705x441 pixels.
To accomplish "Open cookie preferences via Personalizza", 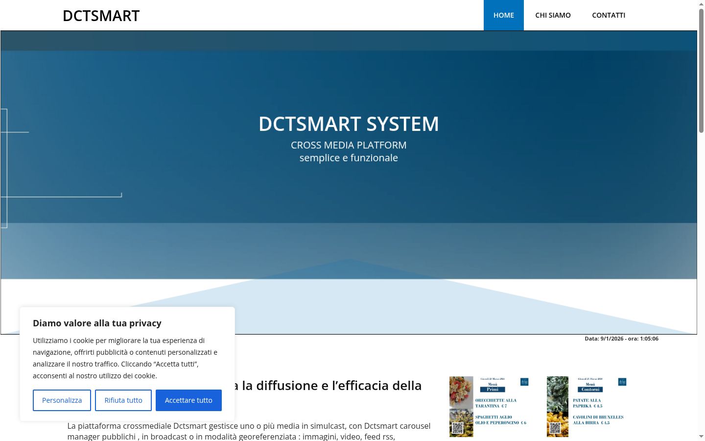I will pyautogui.click(x=62, y=400).
